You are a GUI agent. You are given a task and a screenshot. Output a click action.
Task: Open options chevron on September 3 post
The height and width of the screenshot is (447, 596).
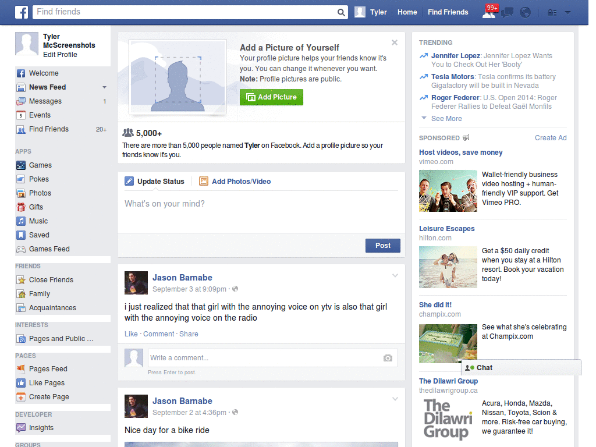click(x=395, y=275)
